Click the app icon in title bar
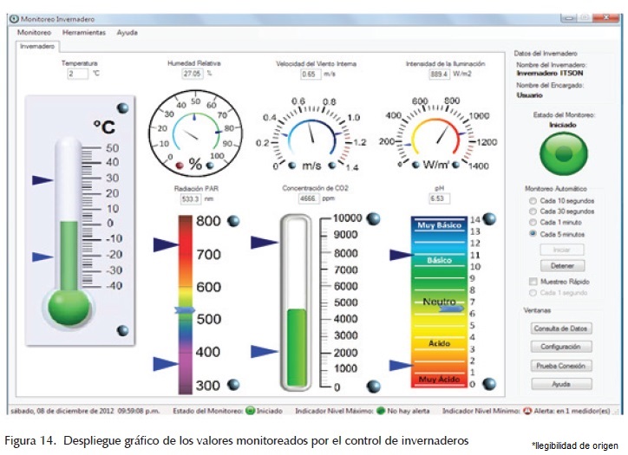The image size is (628, 455). coord(13,18)
